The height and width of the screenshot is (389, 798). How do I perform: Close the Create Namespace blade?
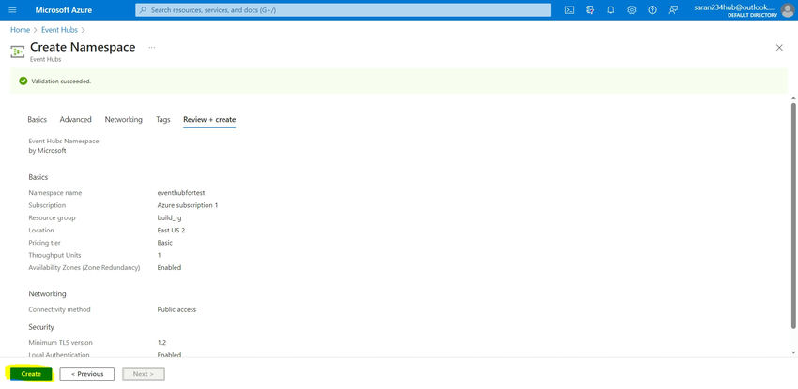click(778, 48)
